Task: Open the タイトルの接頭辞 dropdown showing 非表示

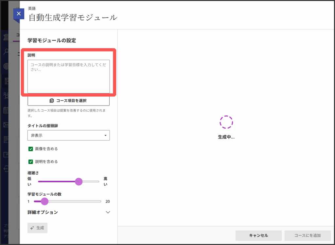Action: [68, 135]
